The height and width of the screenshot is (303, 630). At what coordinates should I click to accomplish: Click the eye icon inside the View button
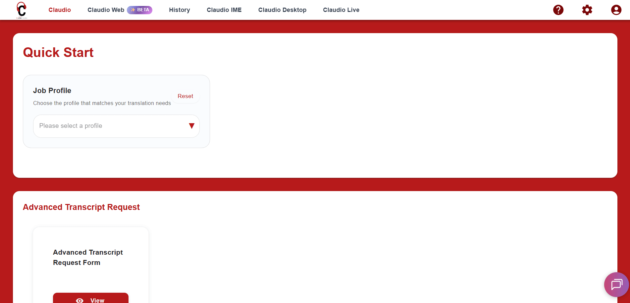(x=79, y=300)
